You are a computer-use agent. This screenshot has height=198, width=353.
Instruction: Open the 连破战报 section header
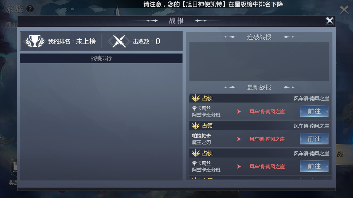coord(259,37)
